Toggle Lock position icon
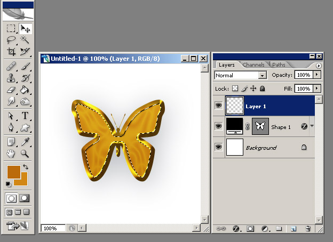The width and height of the screenshot is (333, 242). 253,88
